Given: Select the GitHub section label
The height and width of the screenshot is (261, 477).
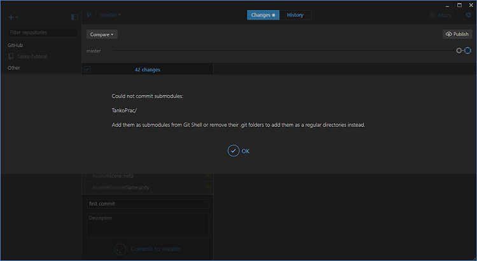Looking at the screenshot, I should tap(15, 45).
